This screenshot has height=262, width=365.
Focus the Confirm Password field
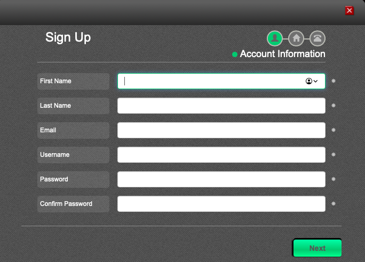pyautogui.click(x=221, y=204)
